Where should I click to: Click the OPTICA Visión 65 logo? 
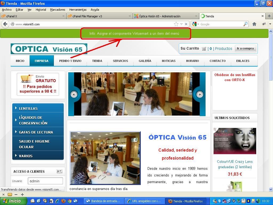point(49,49)
